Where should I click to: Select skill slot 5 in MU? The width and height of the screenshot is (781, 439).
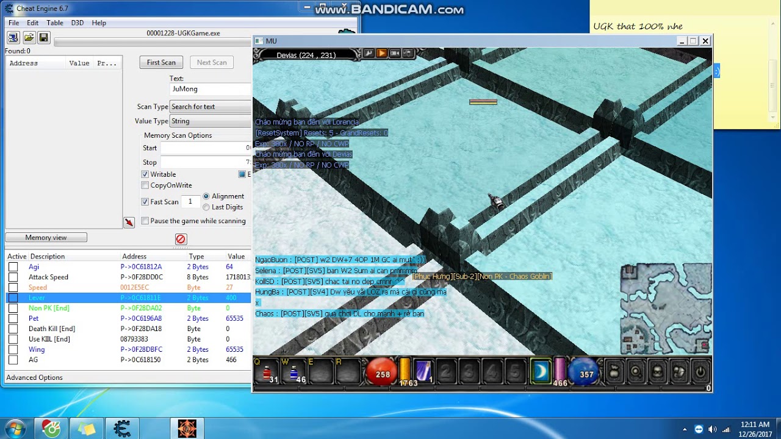[515, 371]
